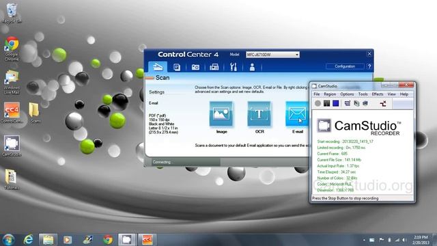Click the grey Record button in CamStudio
Image resolution: width=437 pixels, height=246 pixels.
(x=318, y=103)
